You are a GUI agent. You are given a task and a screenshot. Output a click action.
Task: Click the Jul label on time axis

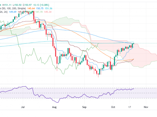(23, 107)
